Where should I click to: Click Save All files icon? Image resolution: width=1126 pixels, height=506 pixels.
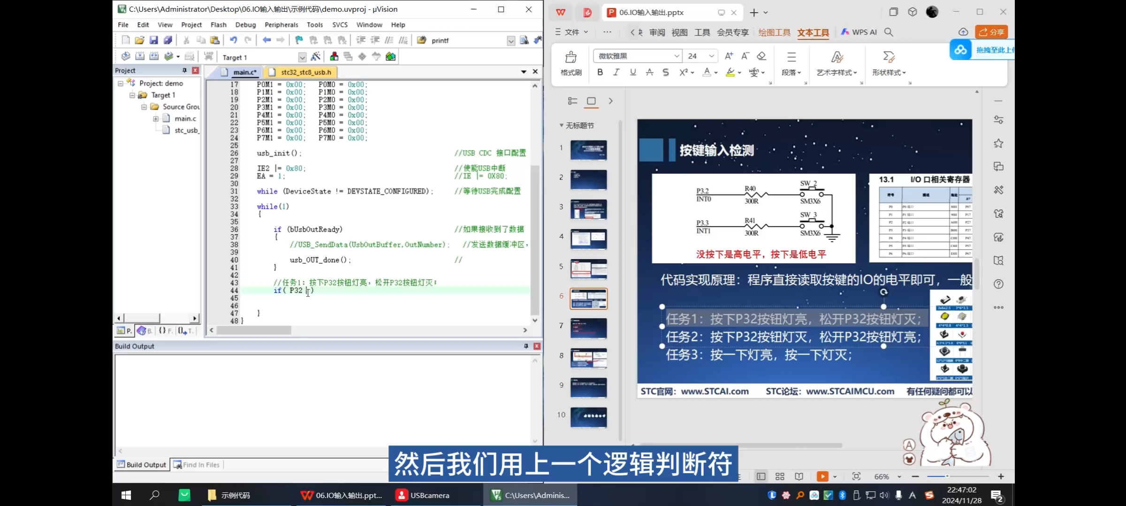(167, 40)
